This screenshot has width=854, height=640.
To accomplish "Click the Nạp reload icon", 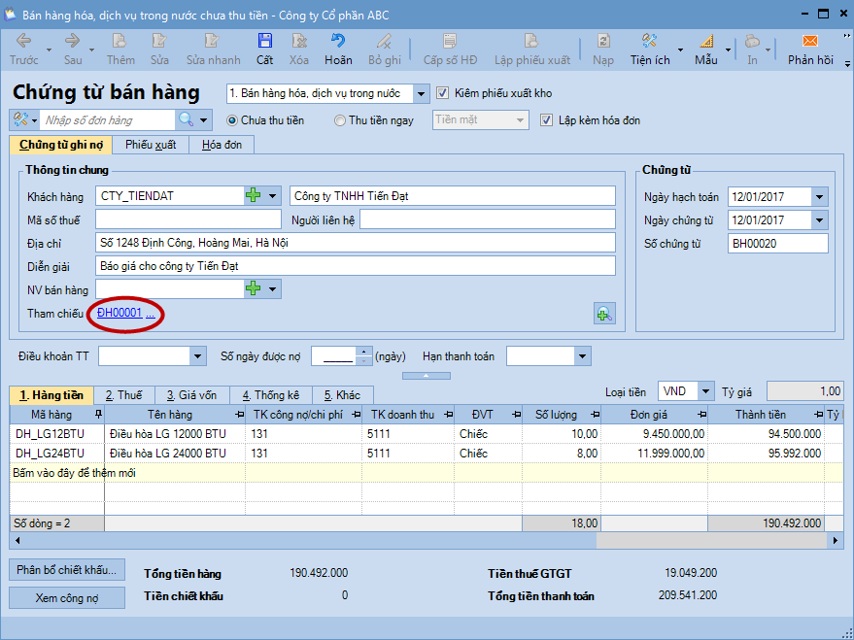I will [603, 42].
